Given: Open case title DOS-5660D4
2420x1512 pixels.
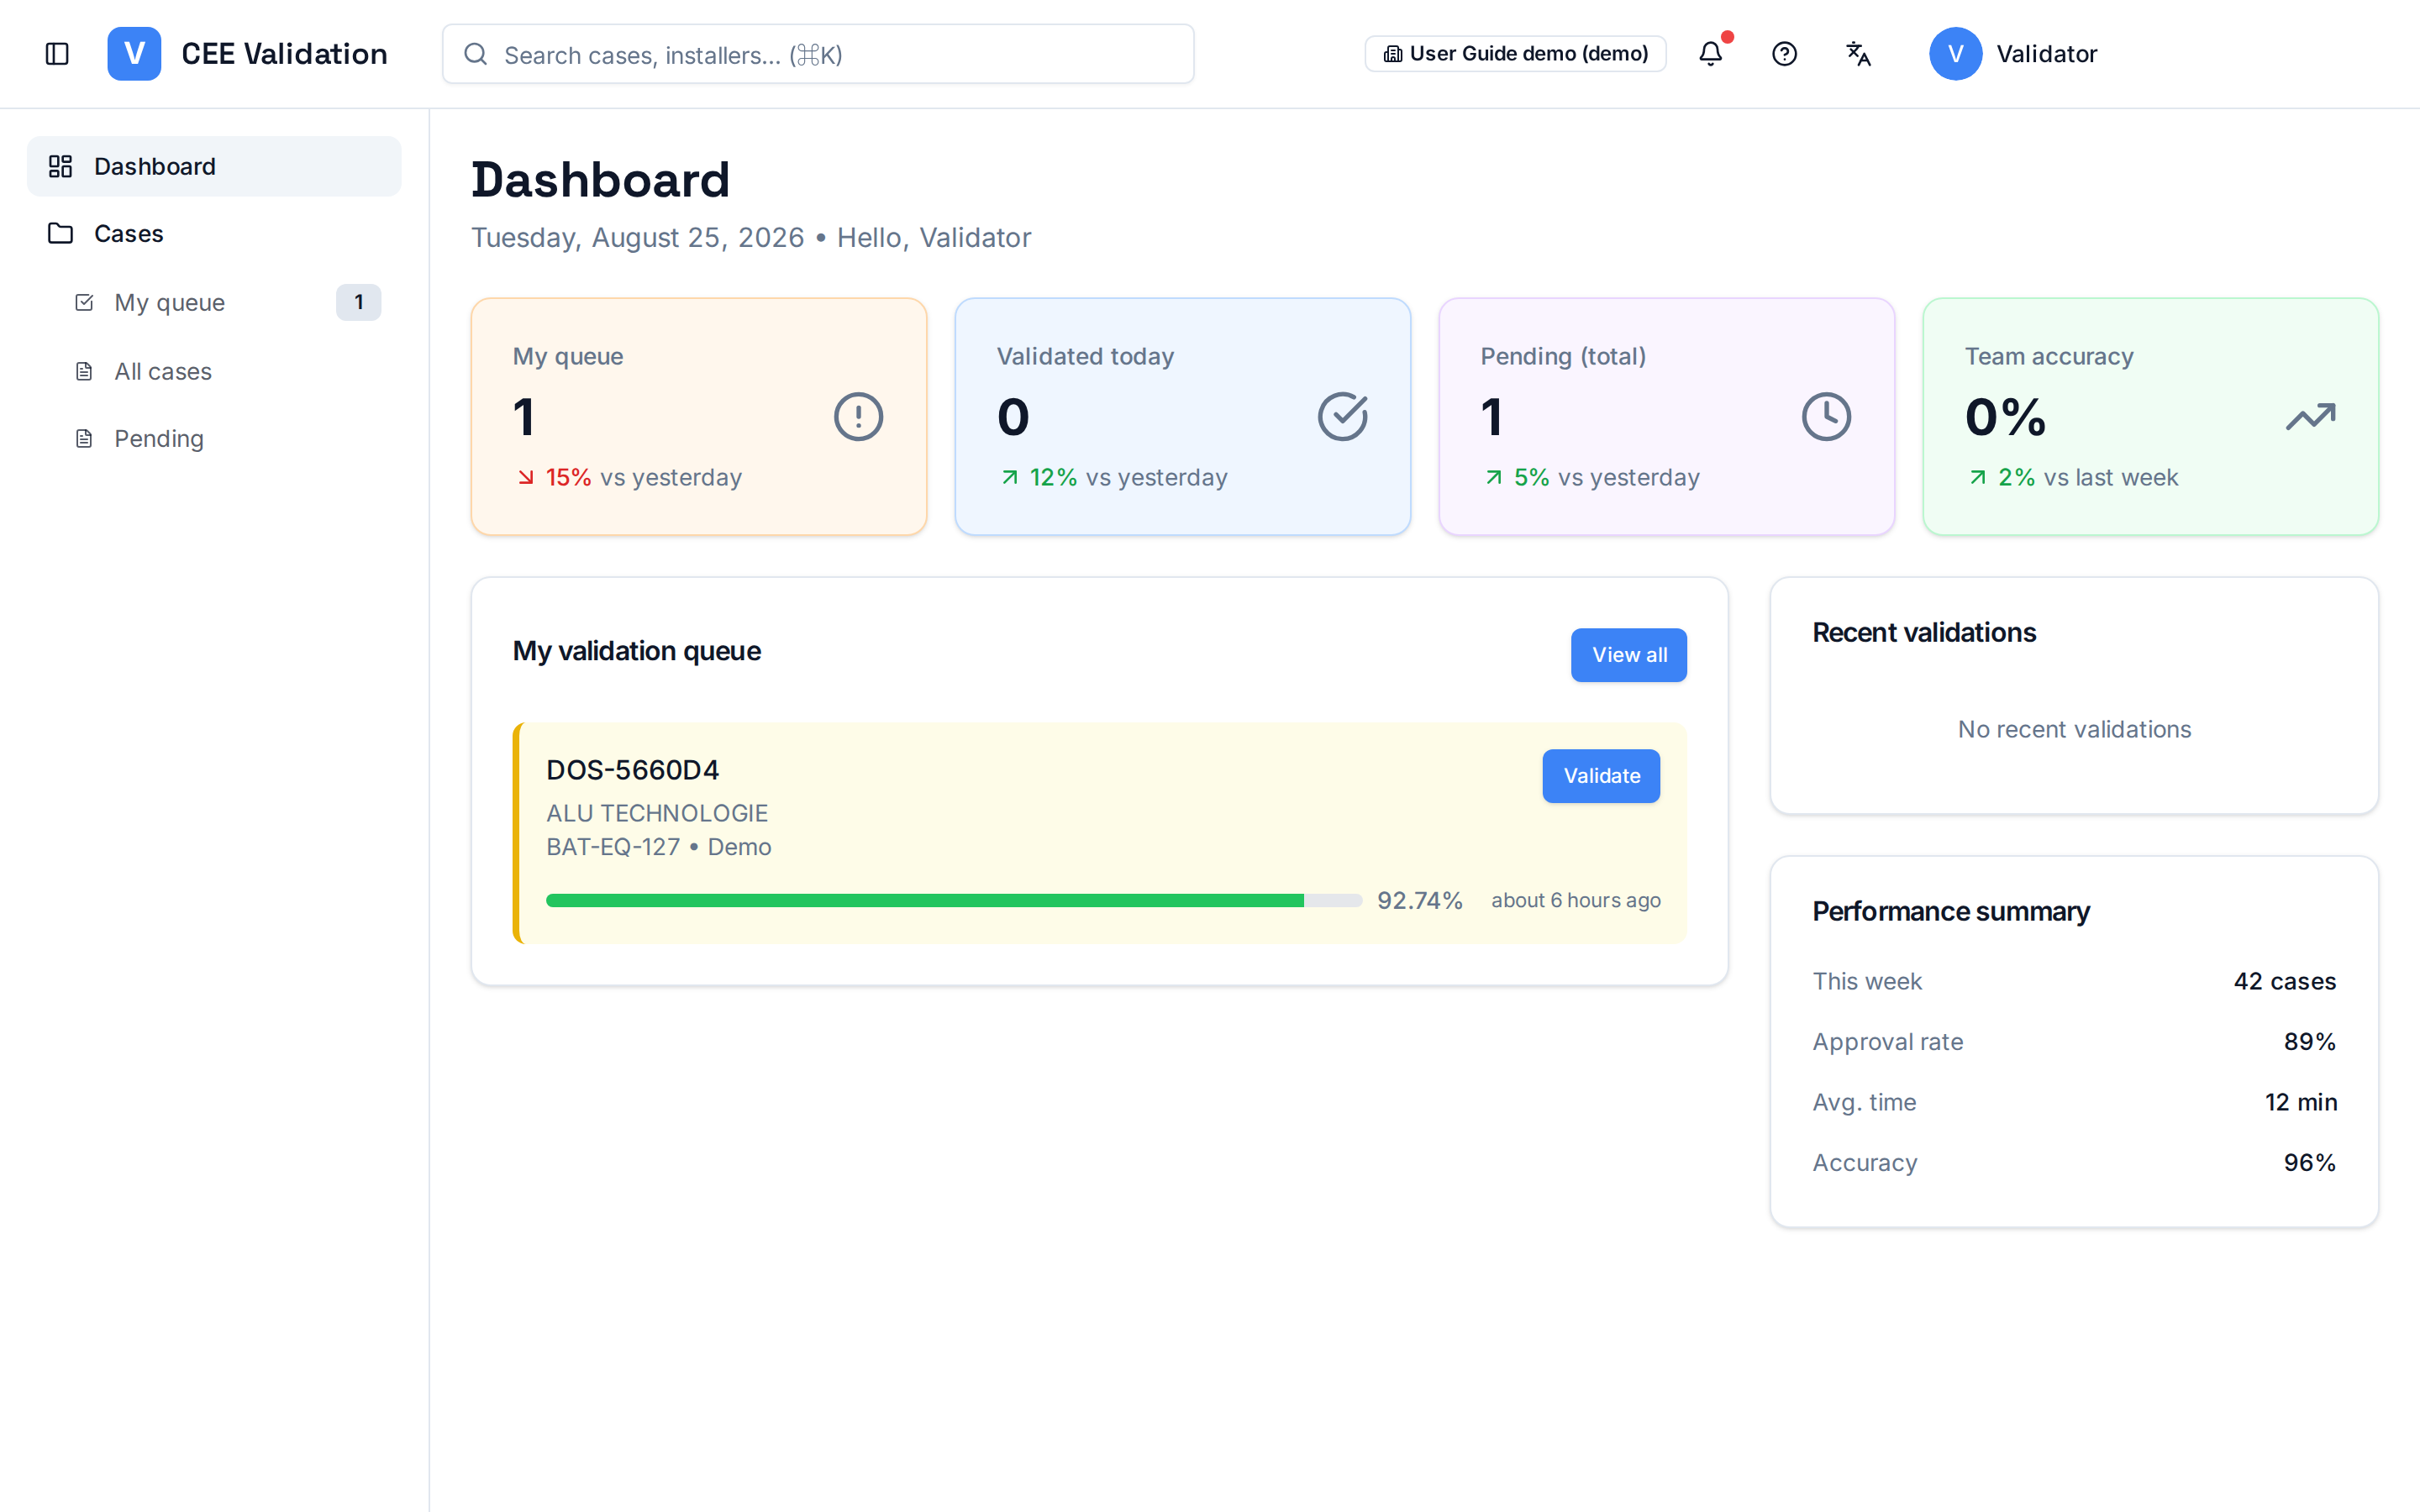Looking at the screenshot, I should click(x=632, y=770).
